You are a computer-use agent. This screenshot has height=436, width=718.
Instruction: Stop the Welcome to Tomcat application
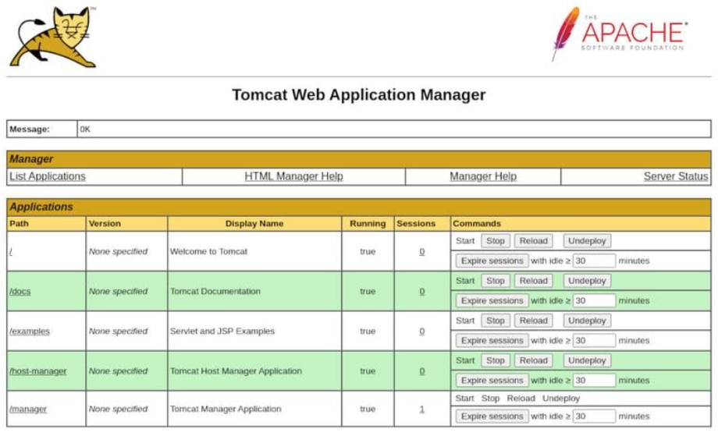[x=495, y=241]
